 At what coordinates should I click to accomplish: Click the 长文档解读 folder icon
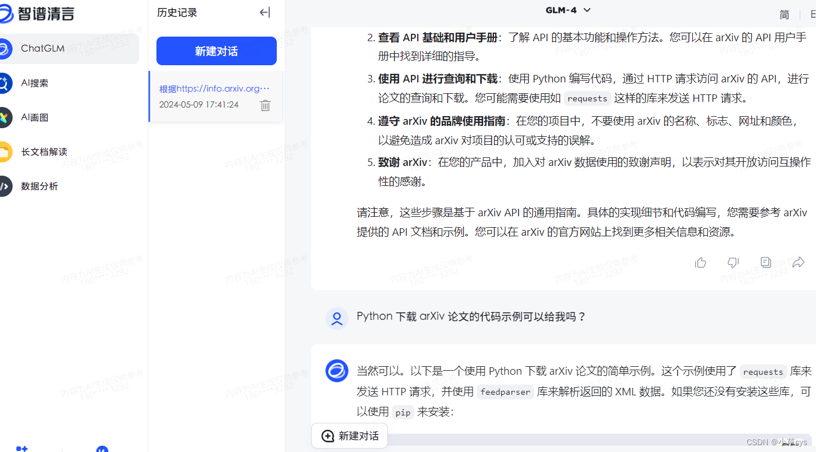coord(5,152)
